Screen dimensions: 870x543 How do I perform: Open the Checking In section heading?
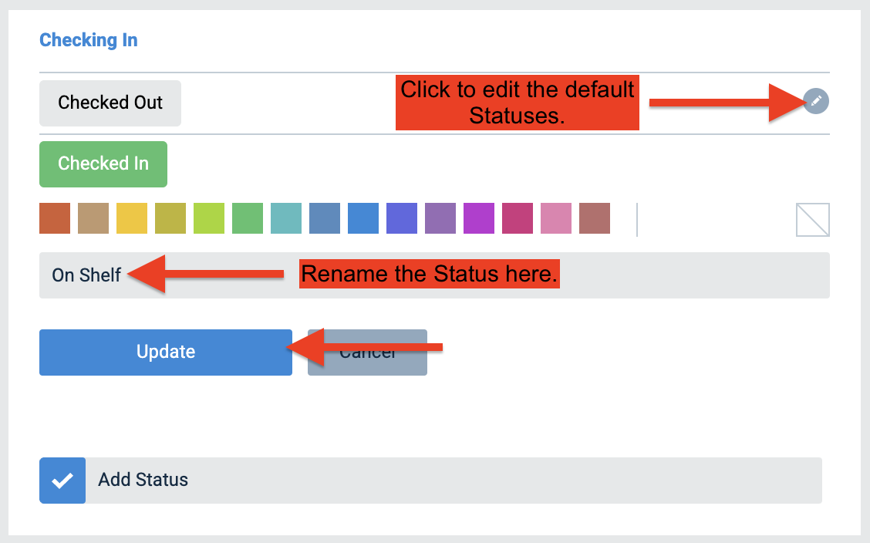[x=88, y=40]
